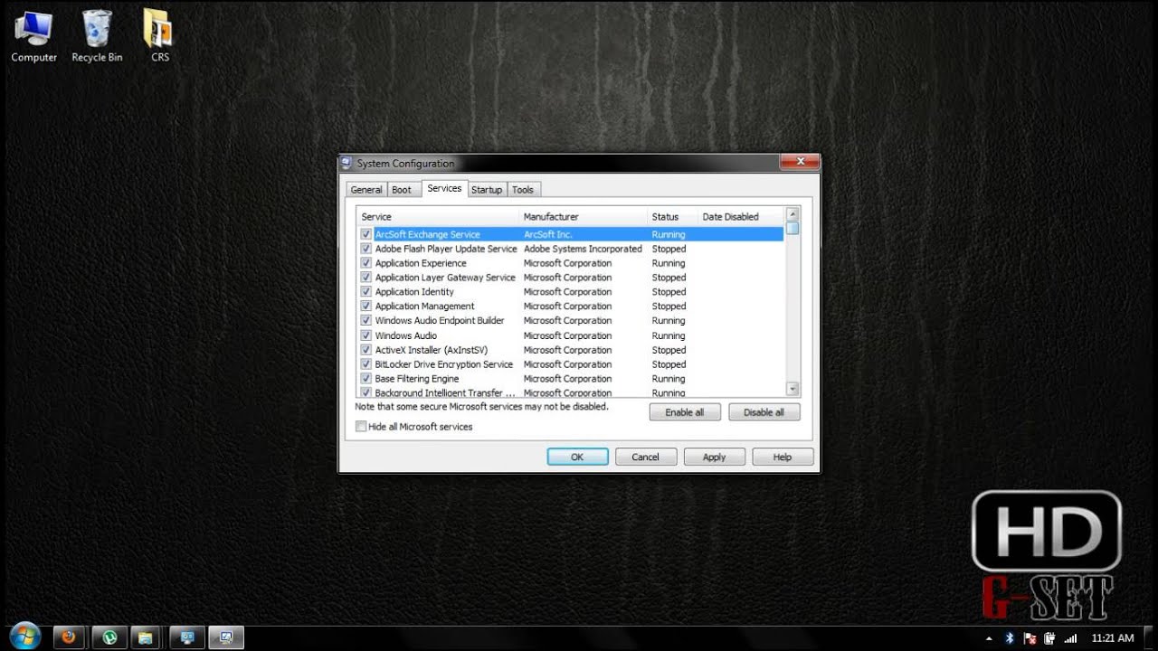Open the Recycle Bin desktop icon
Image resolution: width=1158 pixels, height=651 pixels.
tap(97, 36)
